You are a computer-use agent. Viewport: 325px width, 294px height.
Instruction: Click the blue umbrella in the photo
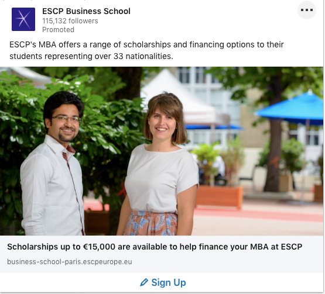(x=289, y=109)
